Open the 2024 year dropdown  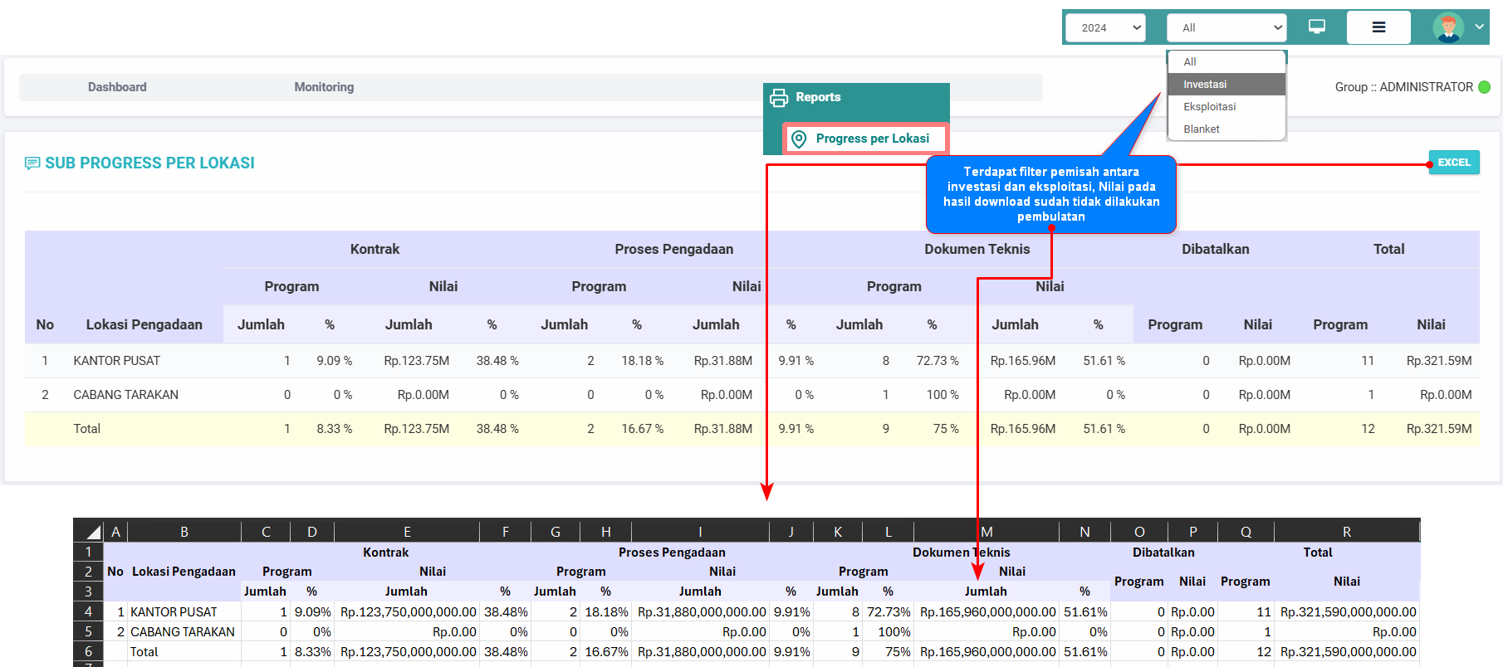point(1105,27)
